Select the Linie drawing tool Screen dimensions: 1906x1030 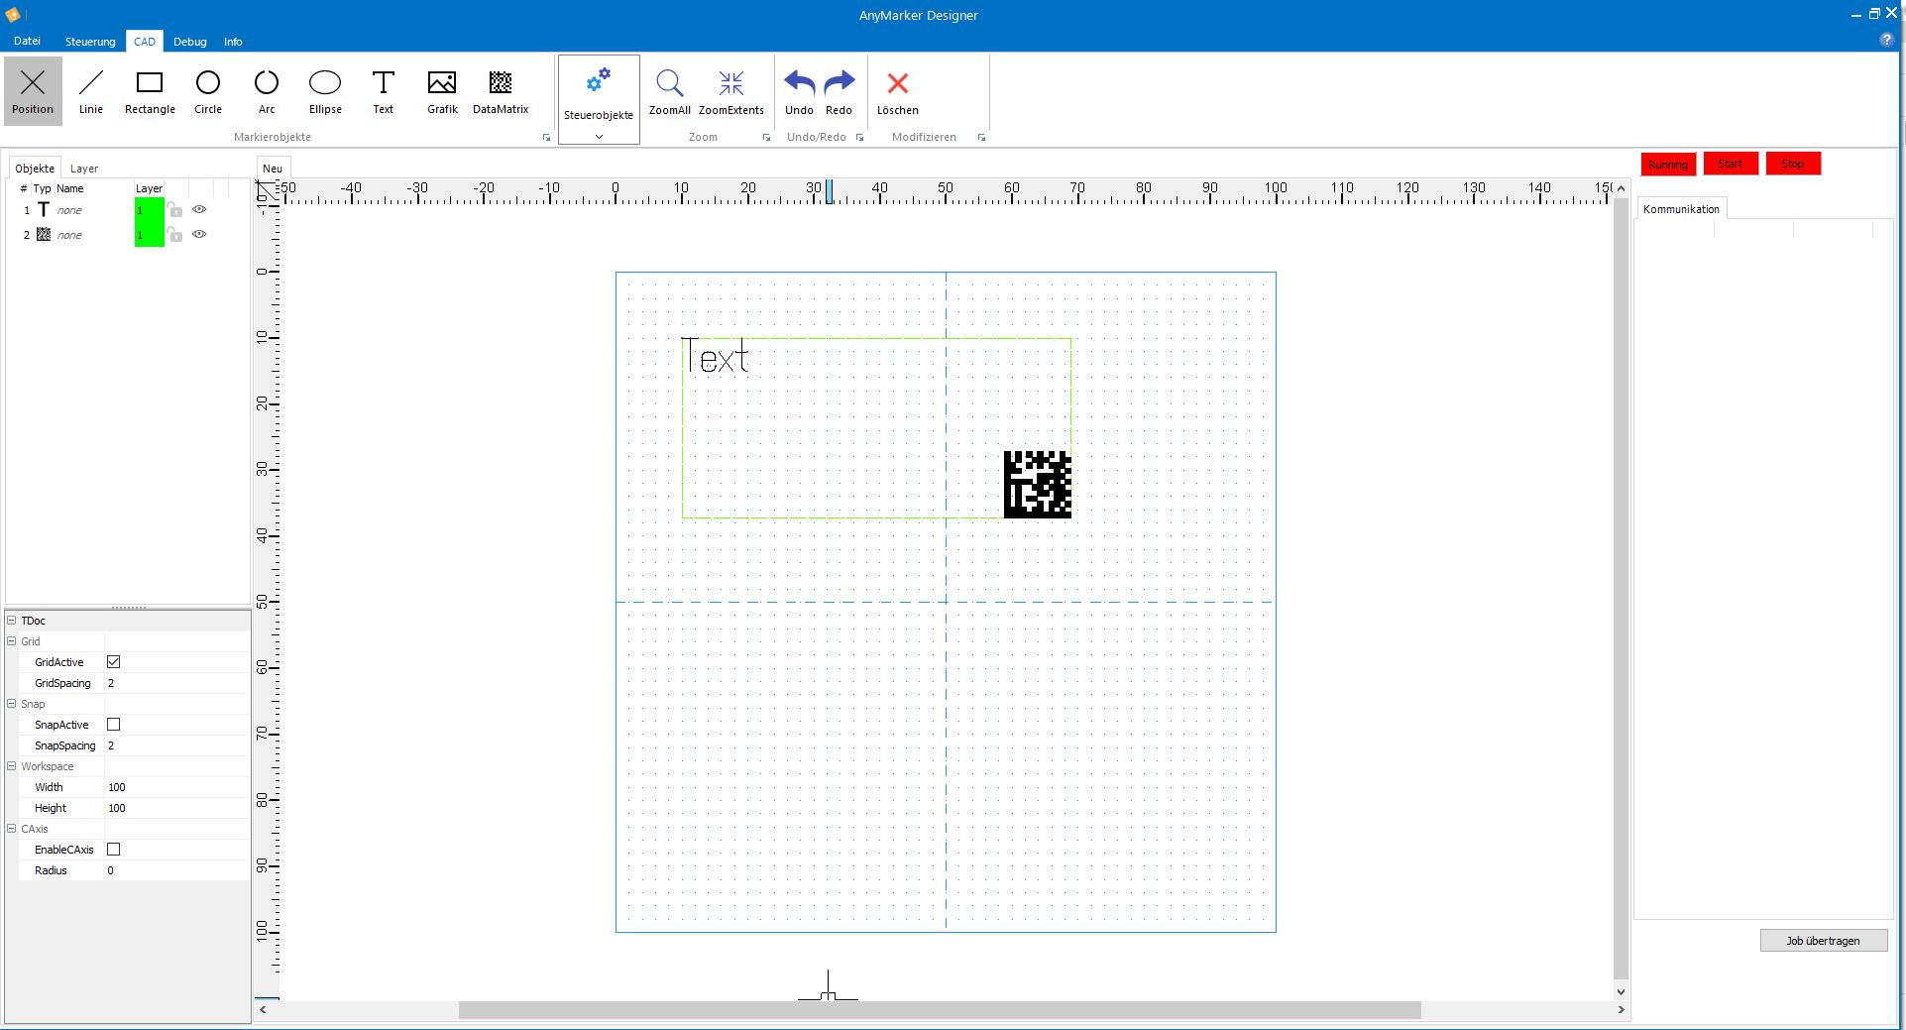(x=91, y=91)
